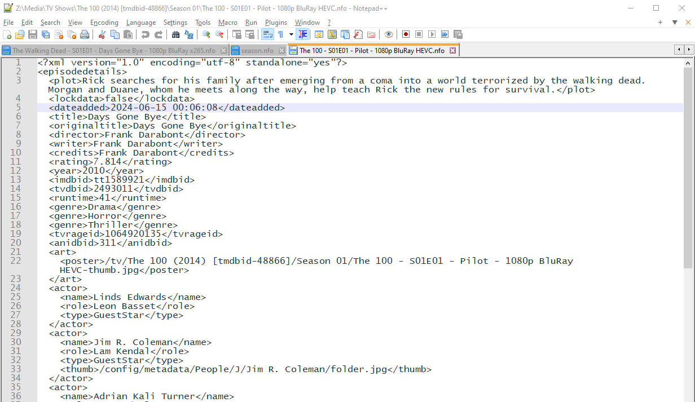Expand the Show Symbol dropdown arrow

click(291, 34)
